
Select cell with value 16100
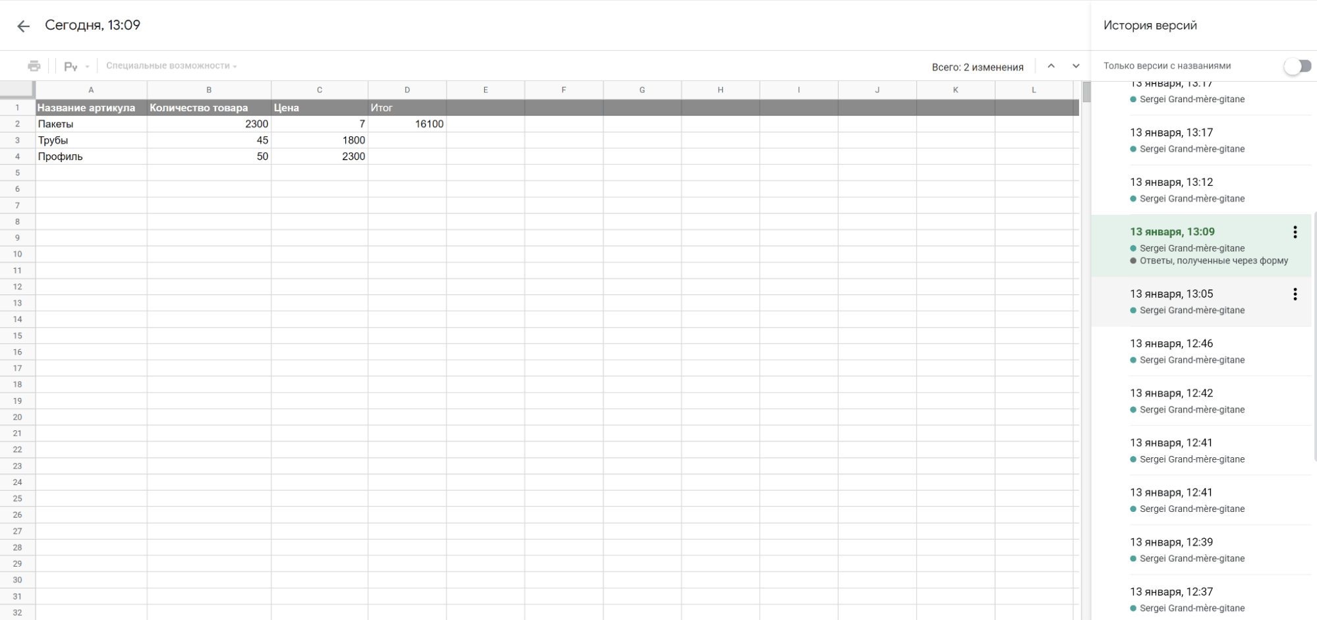pyautogui.click(x=407, y=124)
